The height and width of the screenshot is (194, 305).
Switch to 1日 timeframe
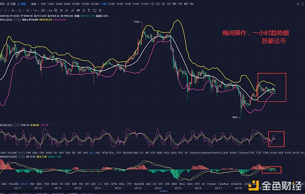152,4
